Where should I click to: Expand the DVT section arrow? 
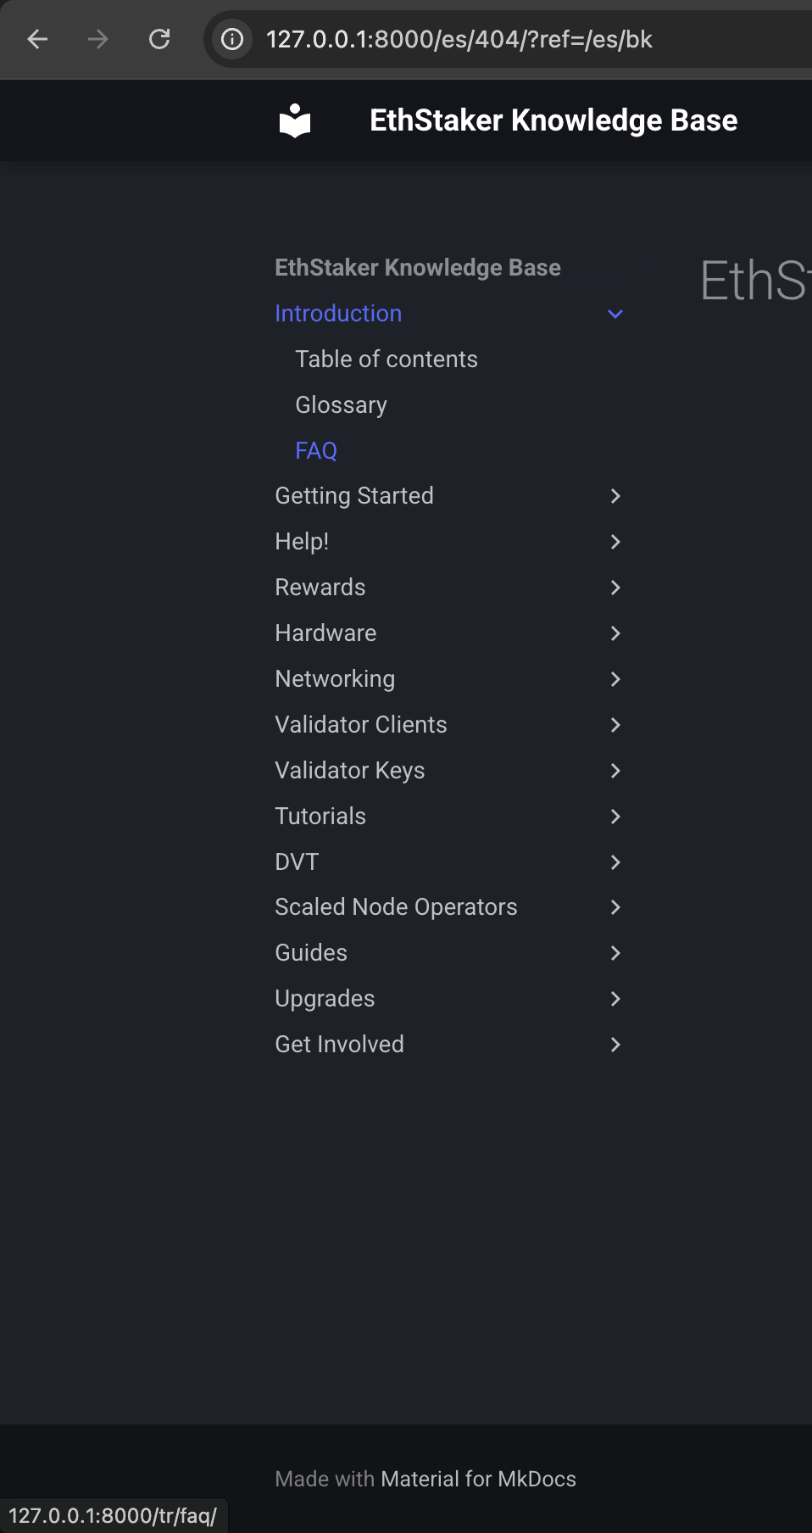[615, 862]
